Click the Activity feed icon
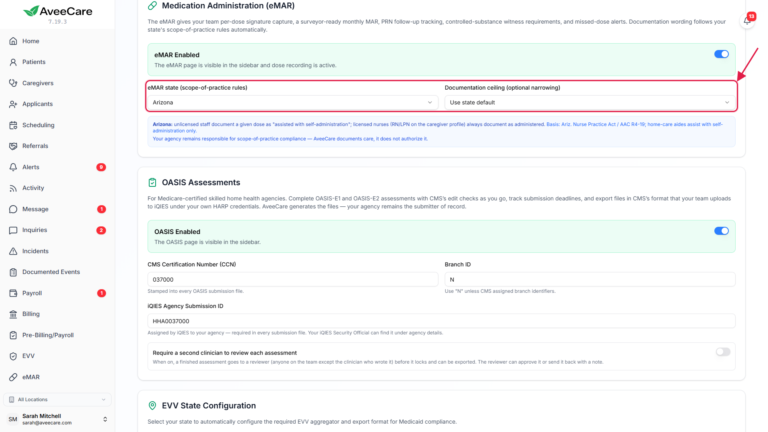768x432 pixels. click(x=13, y=188)
